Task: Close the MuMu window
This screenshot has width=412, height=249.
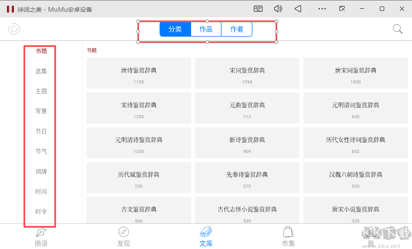Action: [402, 9]
